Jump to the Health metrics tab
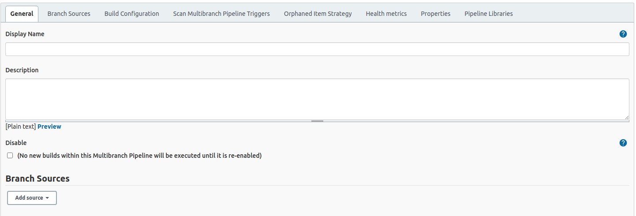Image resolution: width=636 pixels, height=216 pixels. pos(386,14)
